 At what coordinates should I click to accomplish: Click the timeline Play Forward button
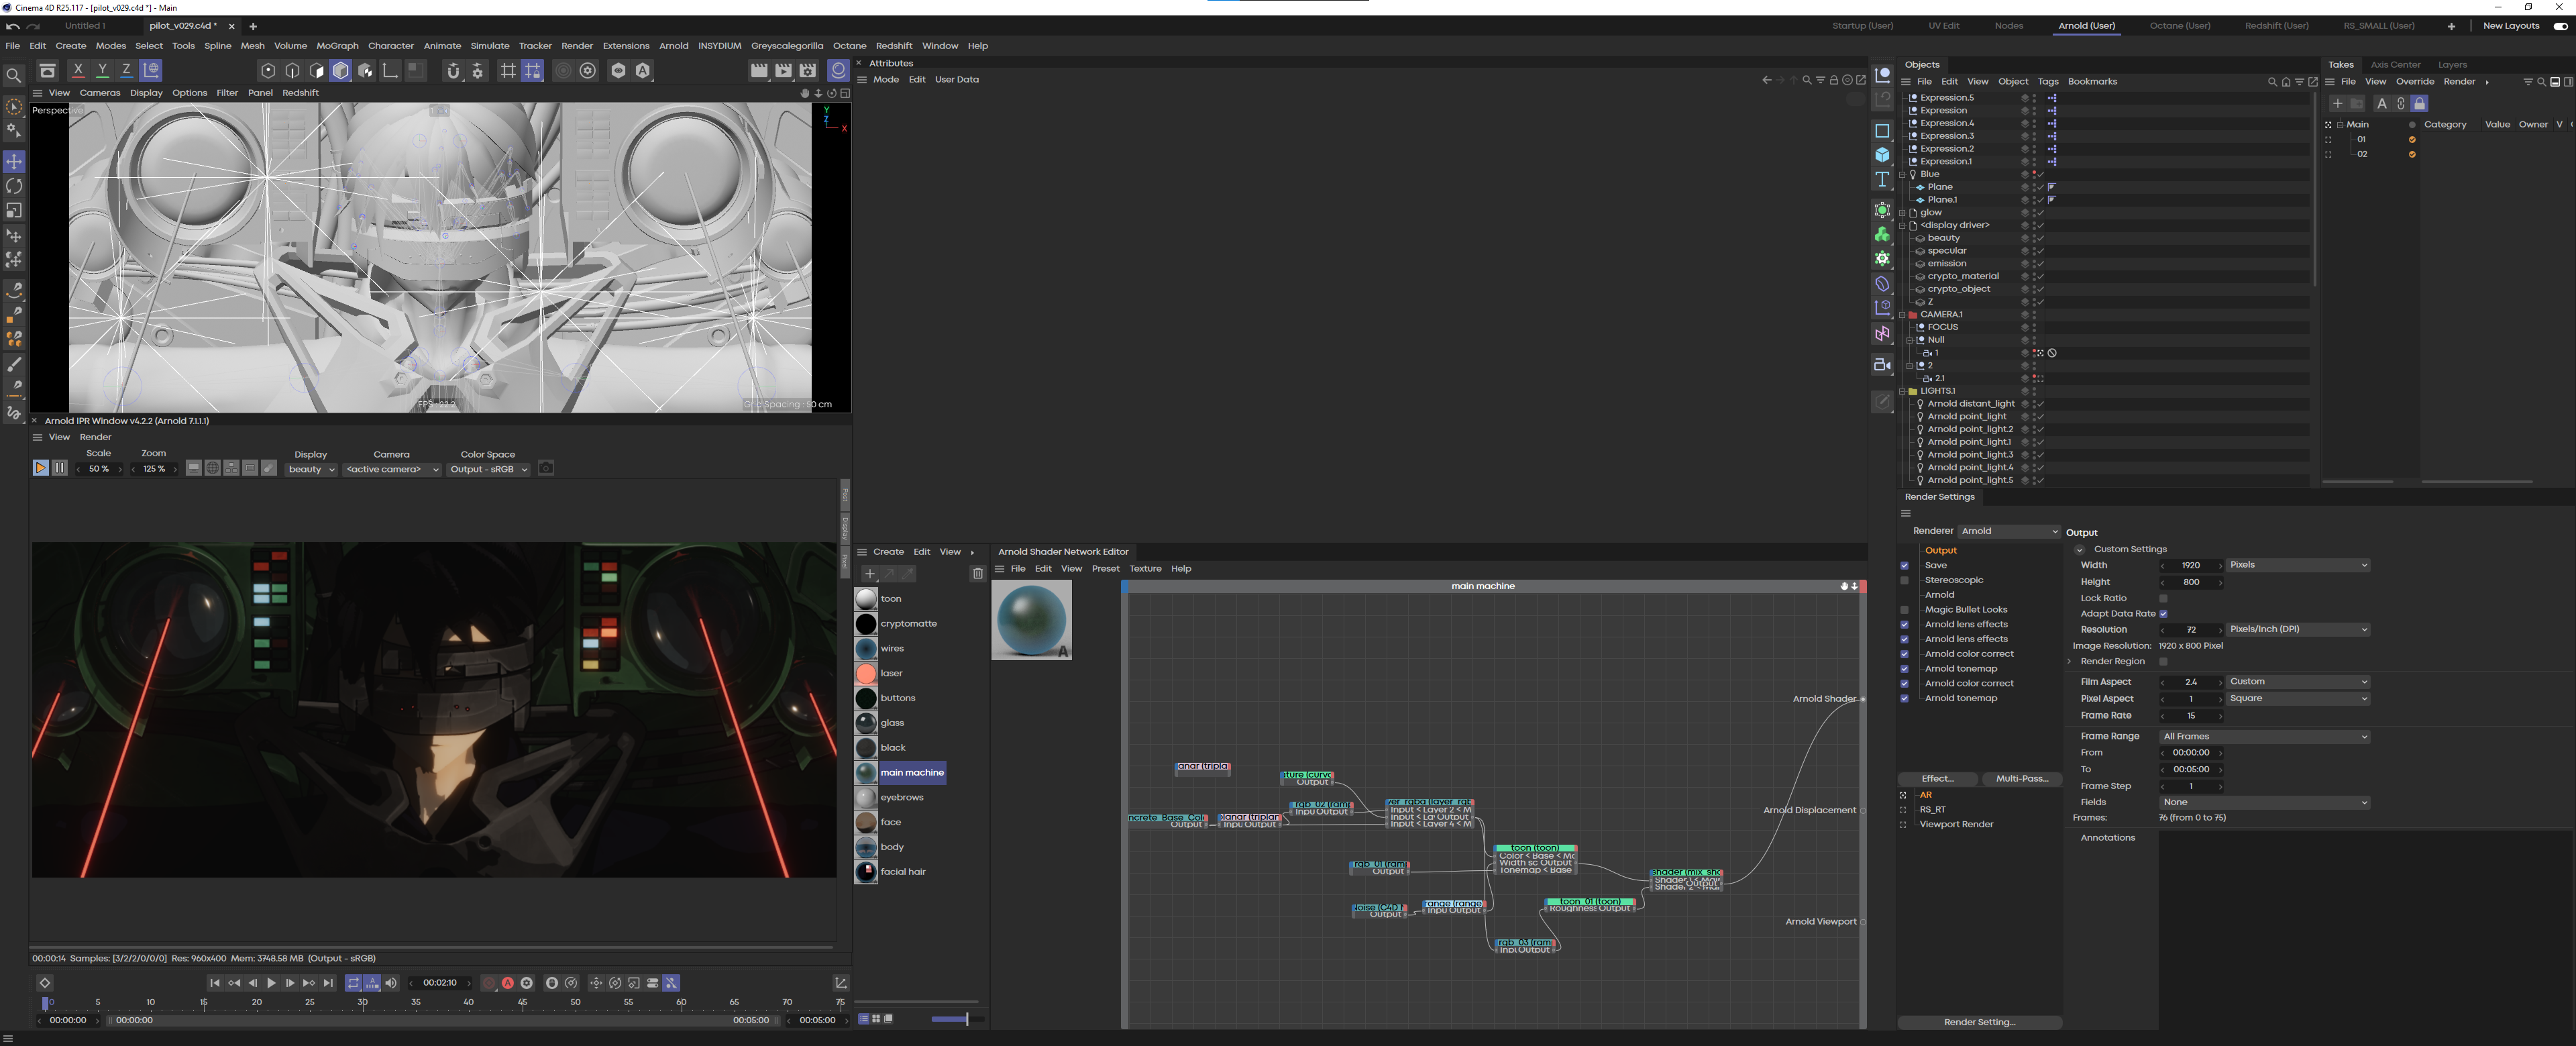point(271,983)
